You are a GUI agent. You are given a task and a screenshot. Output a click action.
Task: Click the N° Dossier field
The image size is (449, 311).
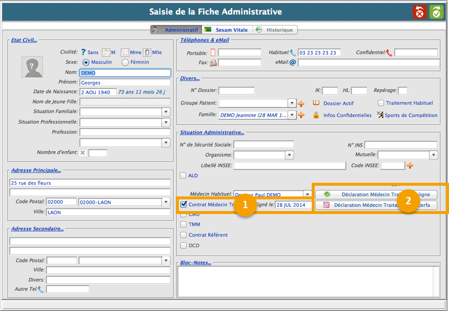pyautogui.click(x=237, y=91)
